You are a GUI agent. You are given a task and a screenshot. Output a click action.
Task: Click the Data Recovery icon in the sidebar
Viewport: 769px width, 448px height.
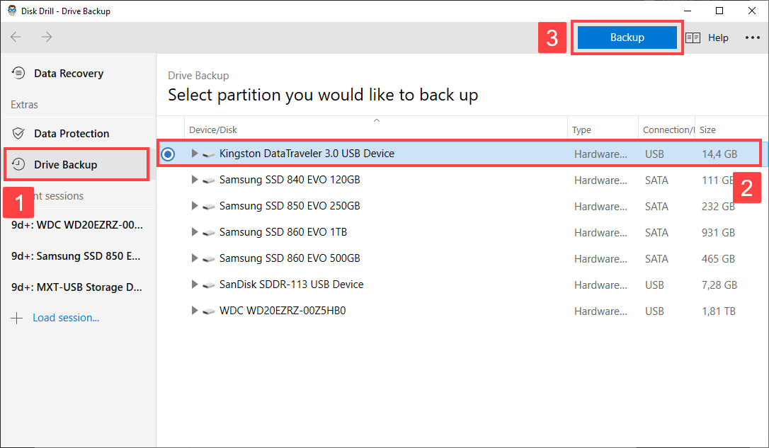coord(18,73)
